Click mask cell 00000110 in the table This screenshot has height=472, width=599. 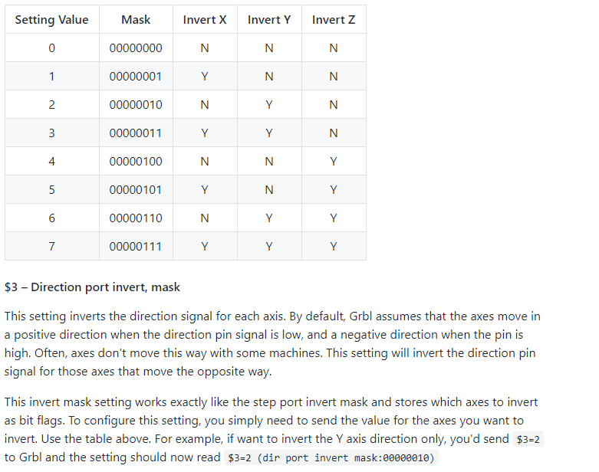[136, 218]
